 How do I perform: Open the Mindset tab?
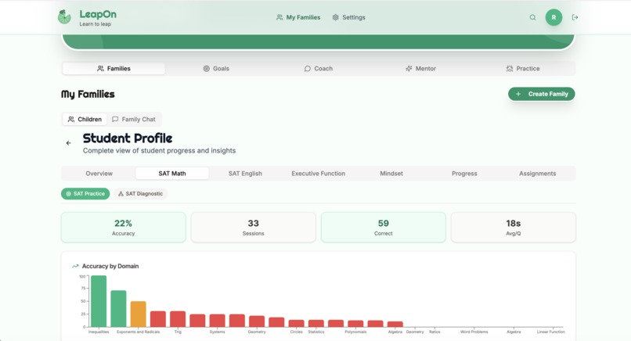tap(391, 174)
